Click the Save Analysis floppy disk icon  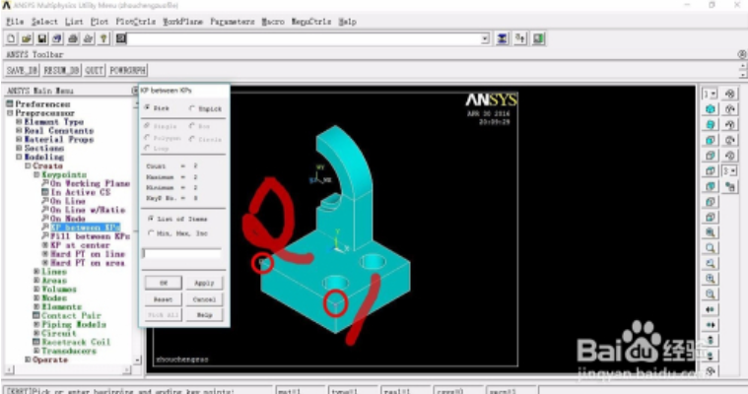42,38
